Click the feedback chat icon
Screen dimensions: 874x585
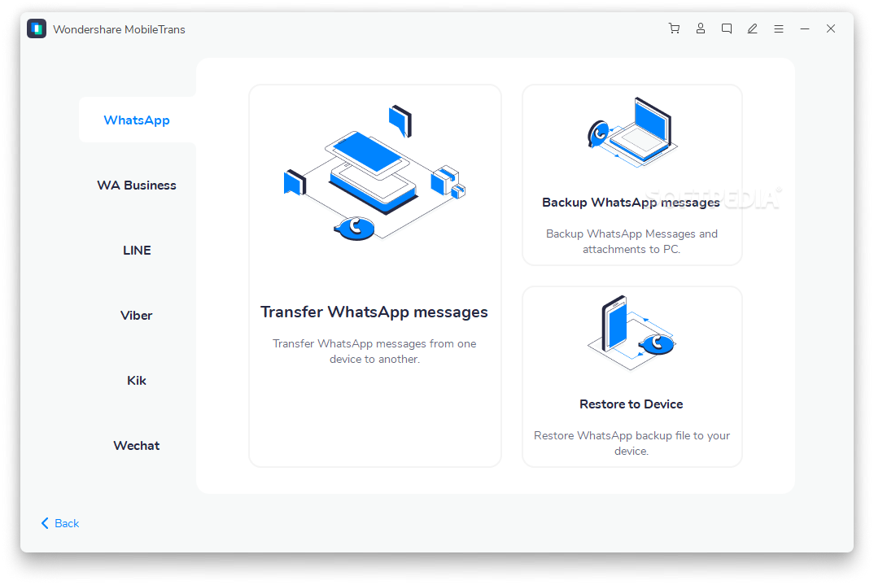726,28
